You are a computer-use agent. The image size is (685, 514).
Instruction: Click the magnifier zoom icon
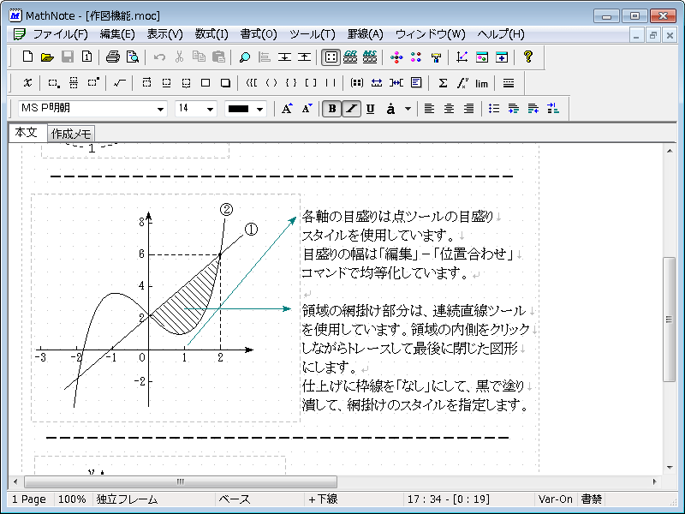tap(244, 57)
